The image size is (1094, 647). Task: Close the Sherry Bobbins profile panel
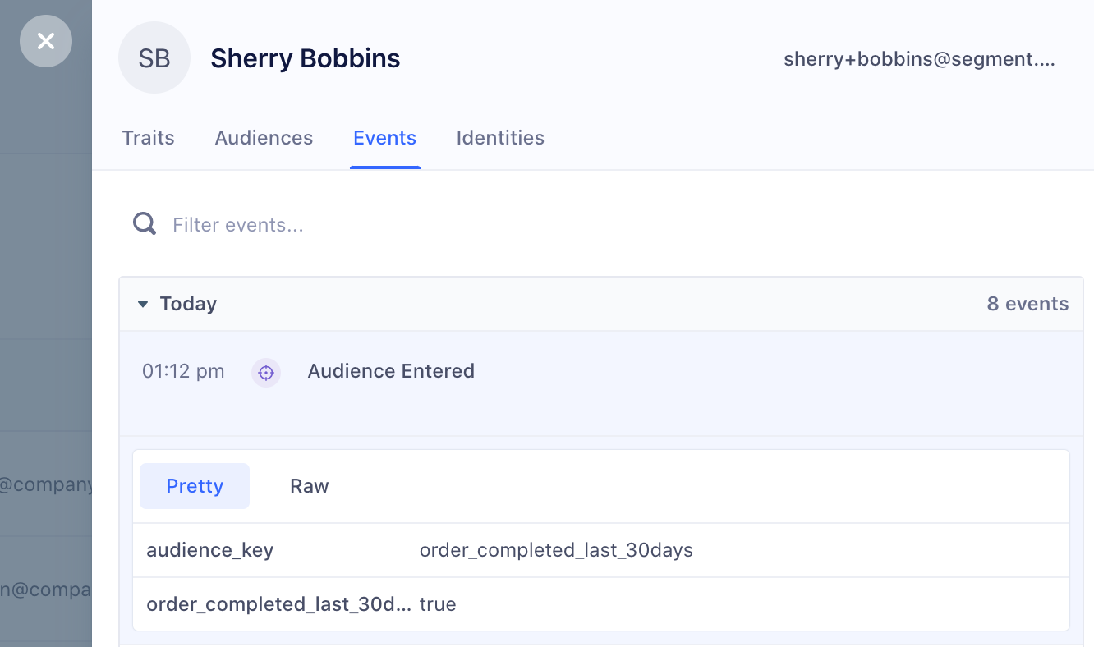[x=45, y=41]
